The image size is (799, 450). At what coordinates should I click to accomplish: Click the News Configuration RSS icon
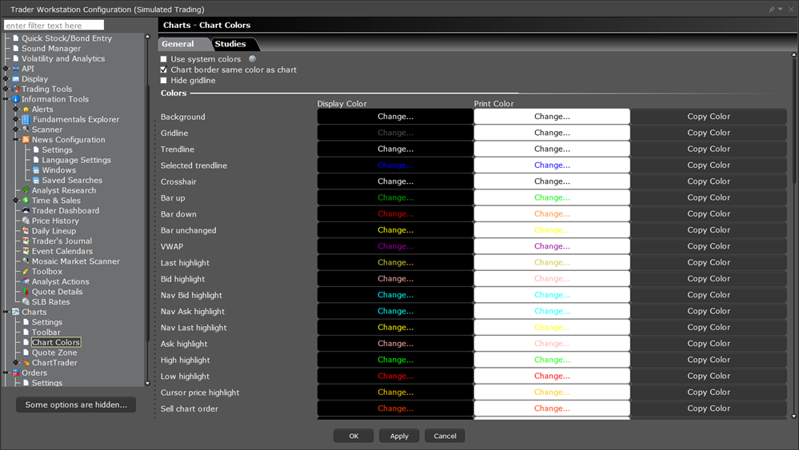pyautogui.click(x=26, y=140)
